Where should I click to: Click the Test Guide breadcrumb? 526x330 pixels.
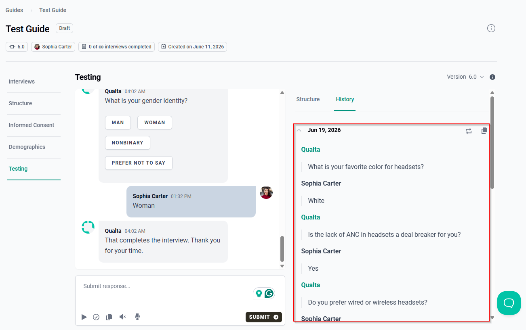[x=53, y=10]
